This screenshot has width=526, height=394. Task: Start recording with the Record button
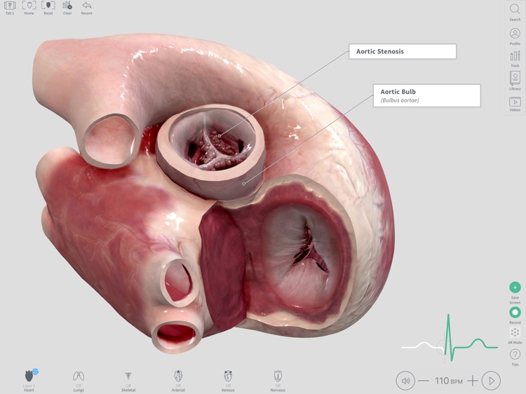pos(515,312)
